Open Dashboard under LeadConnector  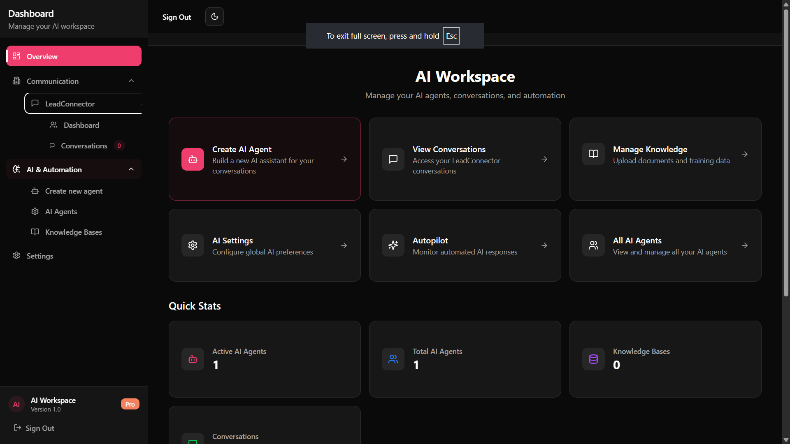tap(81, 125)
